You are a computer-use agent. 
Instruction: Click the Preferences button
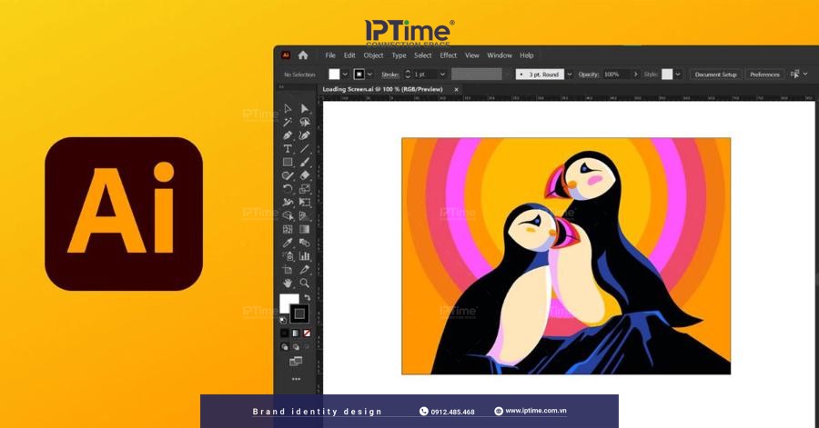(764, 75)
